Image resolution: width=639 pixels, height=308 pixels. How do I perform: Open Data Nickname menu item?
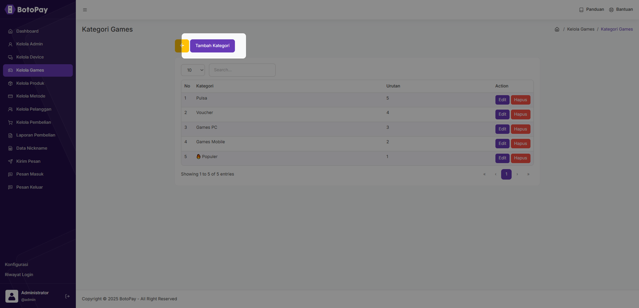[38, 148]
